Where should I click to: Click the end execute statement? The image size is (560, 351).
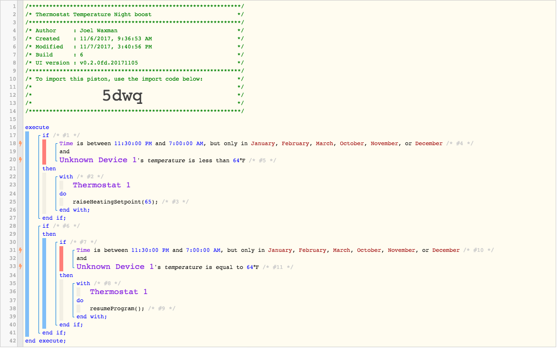point(45,341)
